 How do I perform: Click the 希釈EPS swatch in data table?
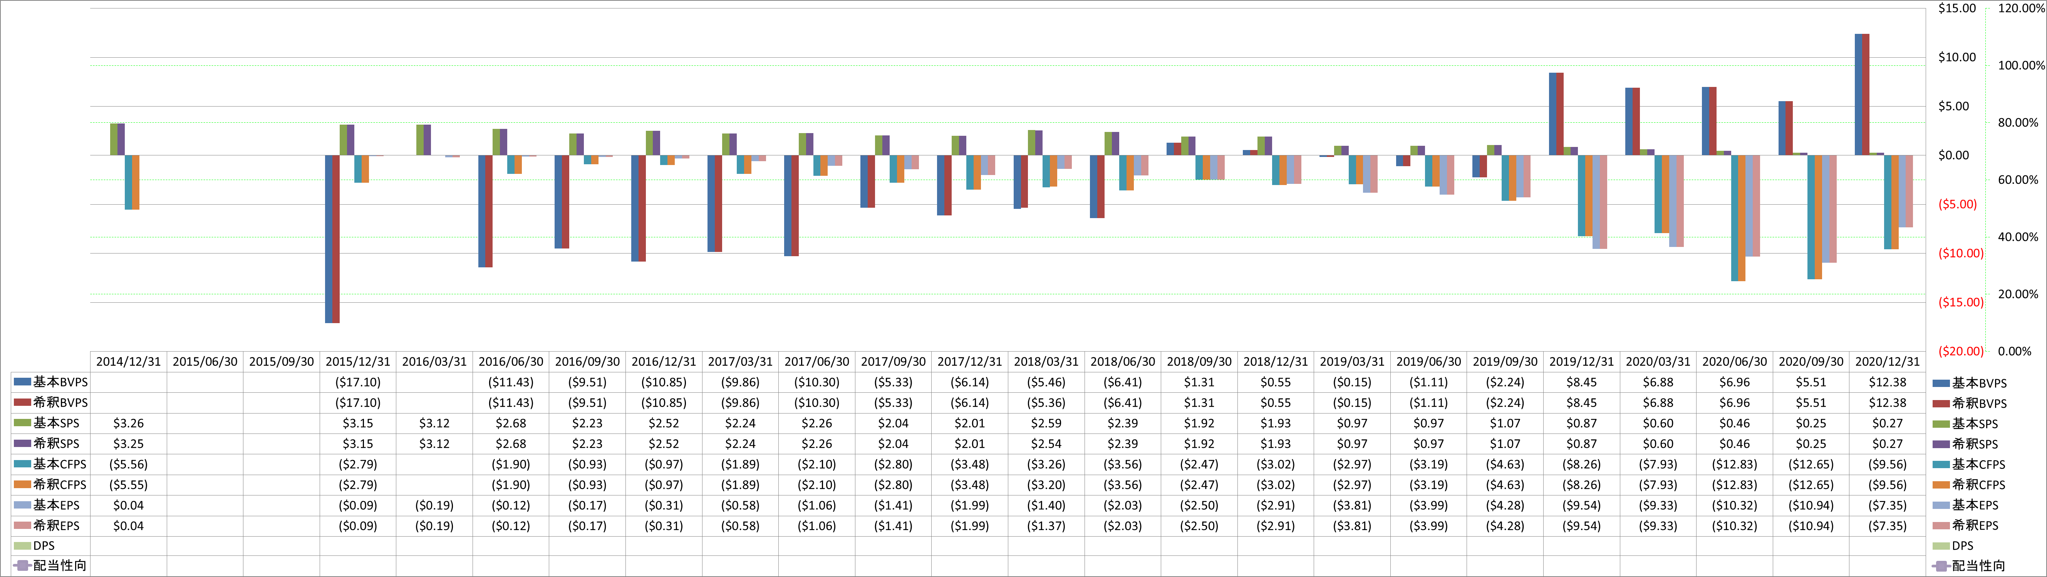[x=22, y=525]
